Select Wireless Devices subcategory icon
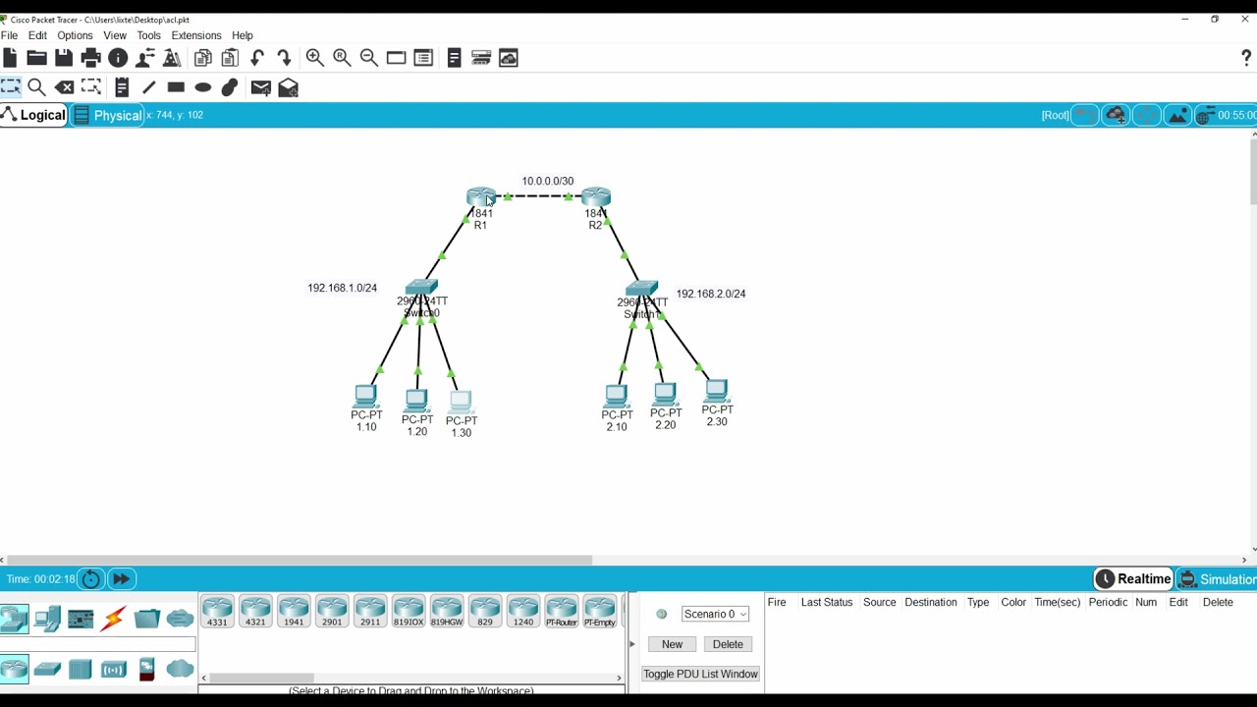Screen dimensions: 1257x707 coord(114,670)
